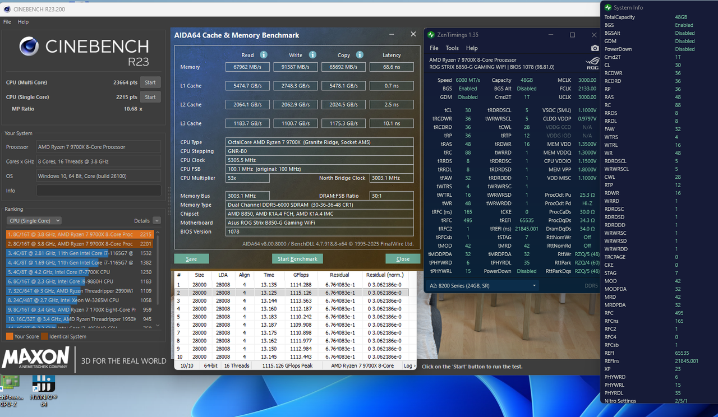Click the Log > button
The height and width of the screenshot is (417, 718).
point(409,365)
